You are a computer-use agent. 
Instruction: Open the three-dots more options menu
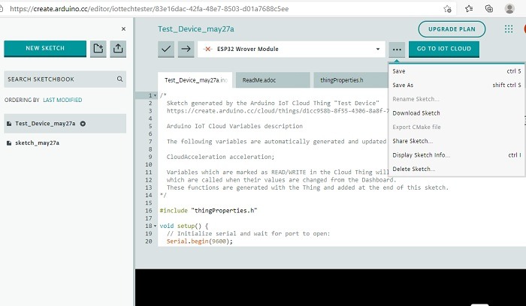tap(397, 49)
